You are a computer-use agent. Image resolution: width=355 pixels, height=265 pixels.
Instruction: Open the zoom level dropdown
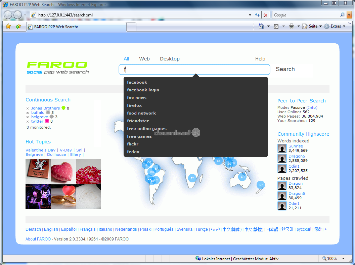point(344,258)
